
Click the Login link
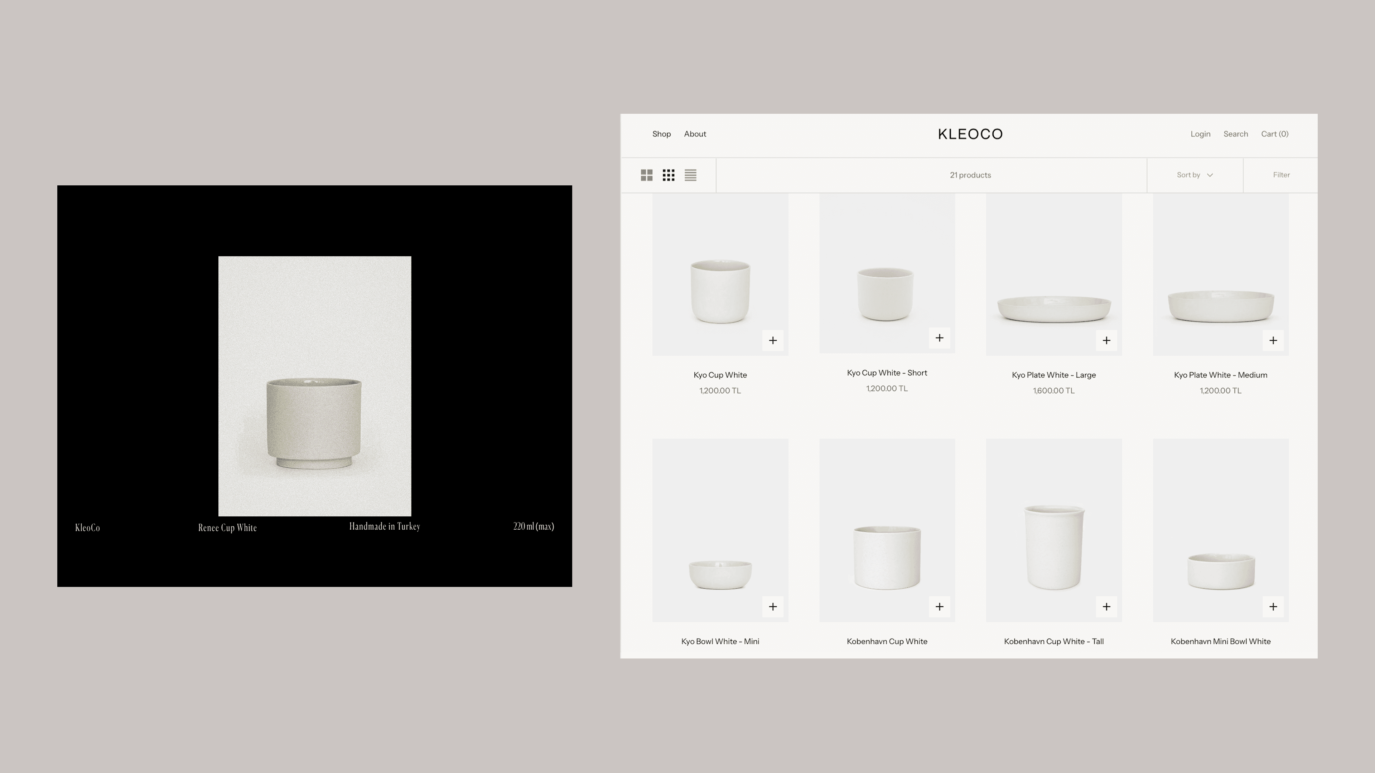coord(1200,134)
